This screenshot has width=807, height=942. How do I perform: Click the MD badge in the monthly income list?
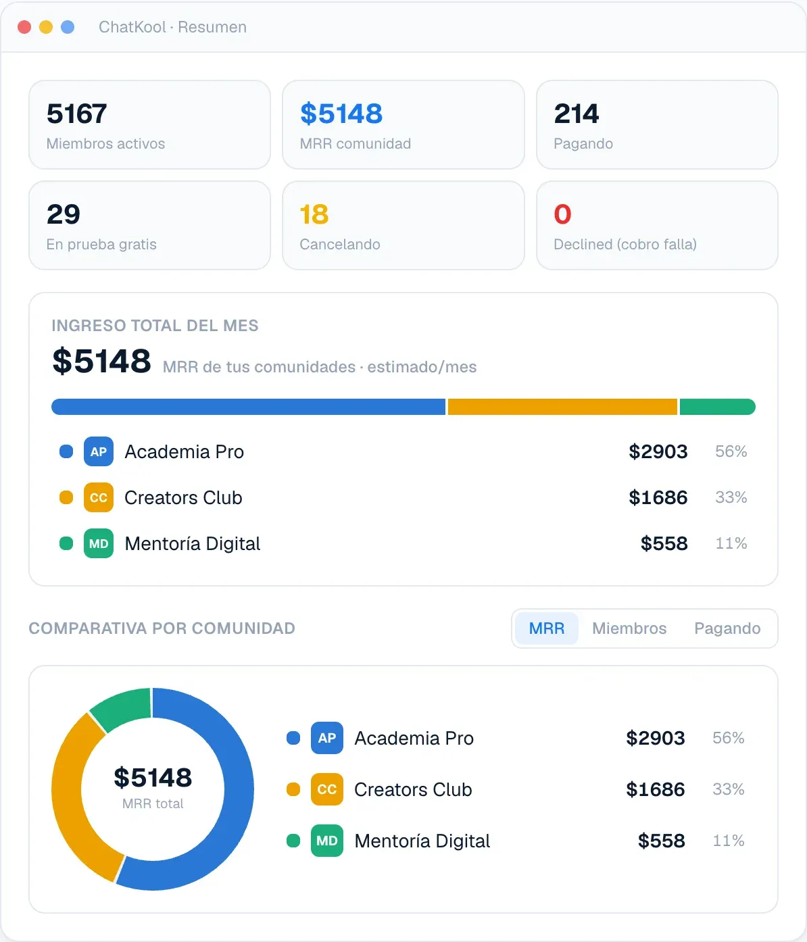[x=99, y=543]
